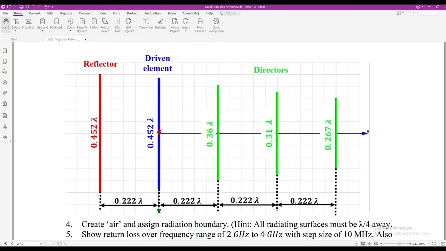Open the page number dropdown

click(x=41, y=244)
